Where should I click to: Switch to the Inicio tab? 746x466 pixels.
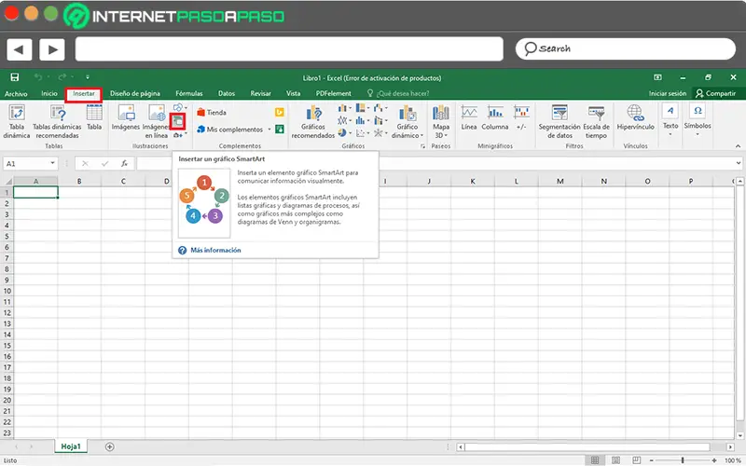click(49, 94)
